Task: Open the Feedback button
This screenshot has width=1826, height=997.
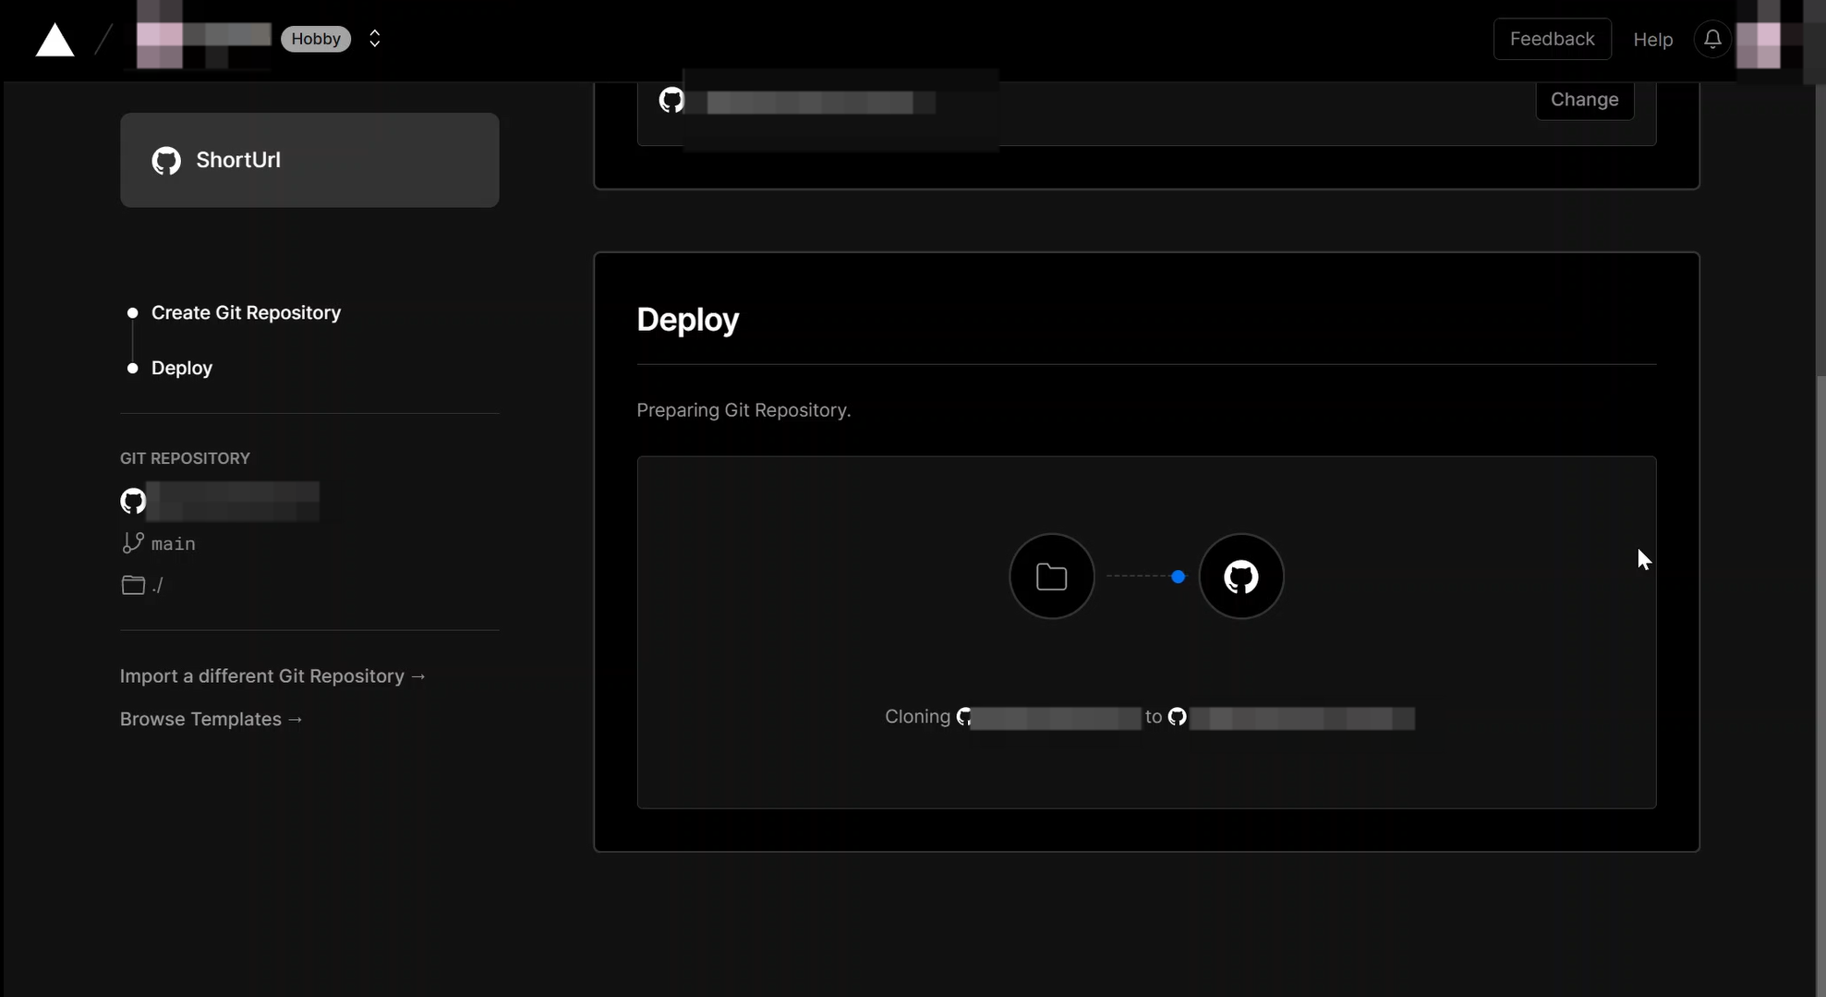Action: click(1552, 39)
